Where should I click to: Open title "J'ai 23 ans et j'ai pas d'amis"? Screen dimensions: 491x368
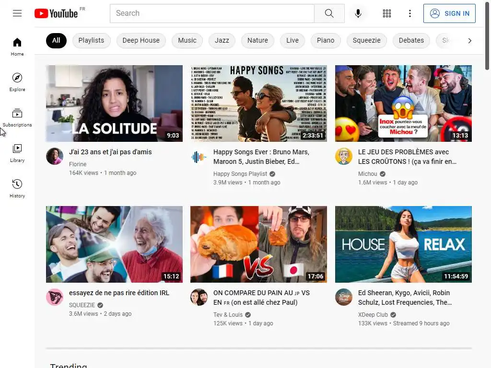110,152
